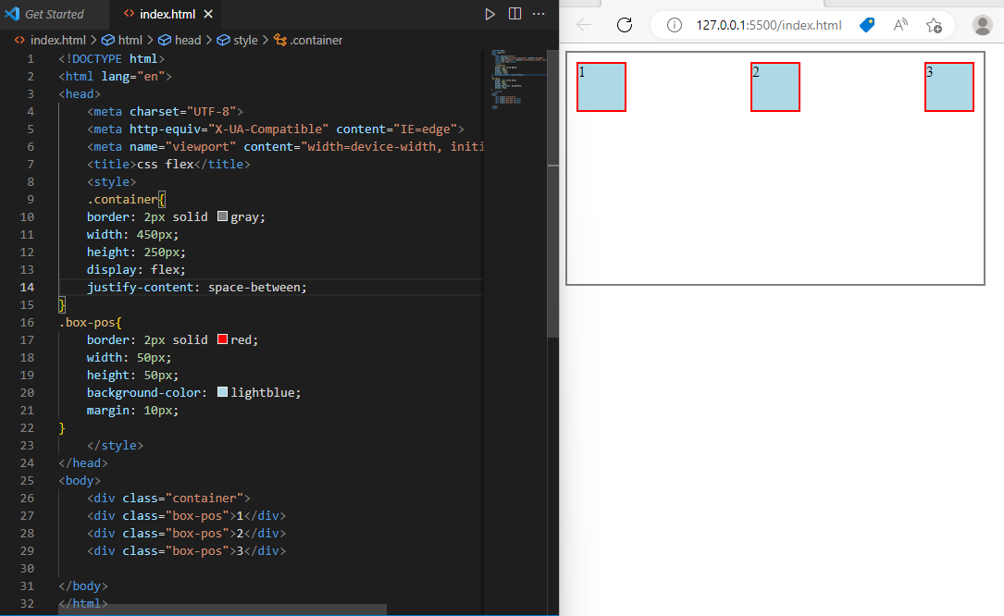Open the html breadcrumb item
This screenshot has height=616, width=1004.
(x=122, y=41)
